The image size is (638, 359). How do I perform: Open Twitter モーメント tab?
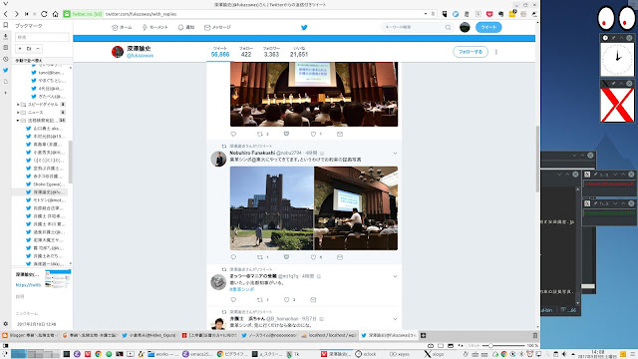[x=156, y=27]
